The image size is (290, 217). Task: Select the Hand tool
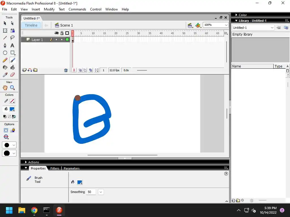5,88
